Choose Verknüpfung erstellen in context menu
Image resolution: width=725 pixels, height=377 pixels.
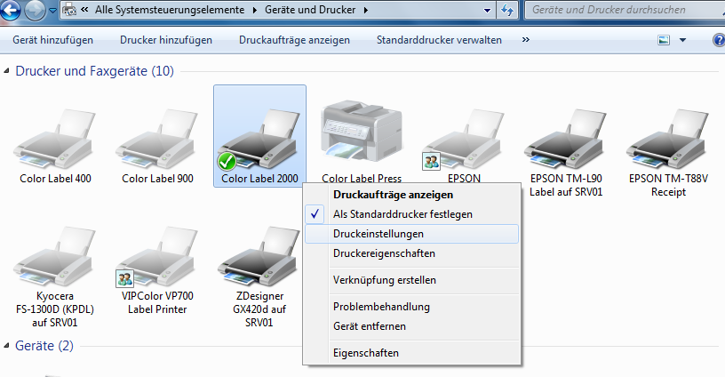click(x=411, y=280)
